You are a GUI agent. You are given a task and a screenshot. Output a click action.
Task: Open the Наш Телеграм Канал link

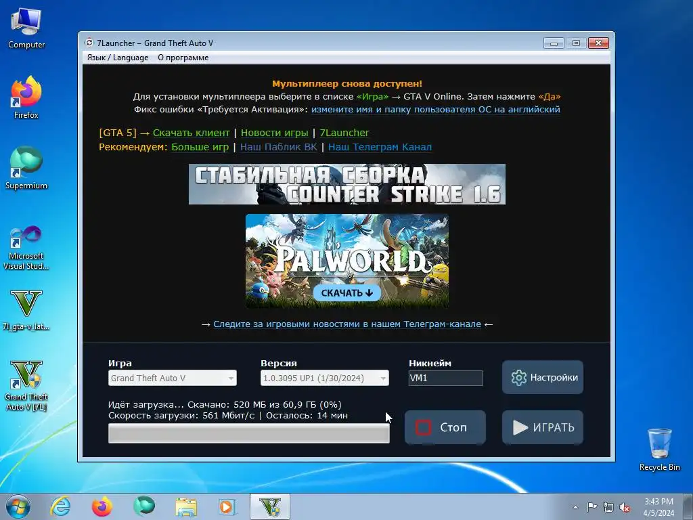pos(380,147)
